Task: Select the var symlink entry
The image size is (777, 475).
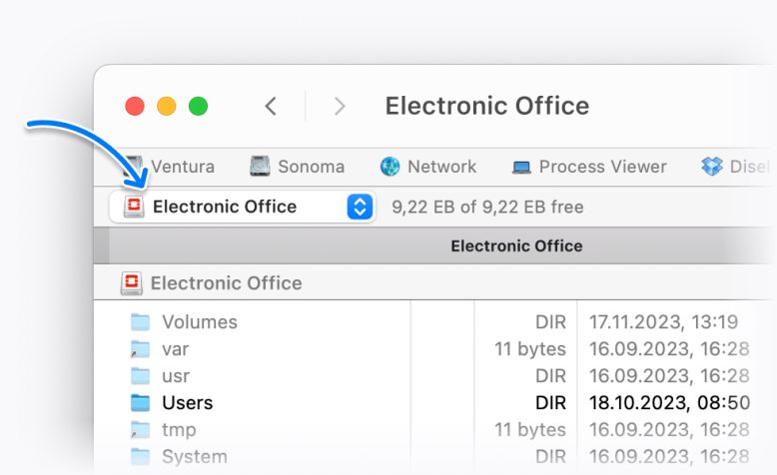Action: pyautogui.click(x=175, y=349)
